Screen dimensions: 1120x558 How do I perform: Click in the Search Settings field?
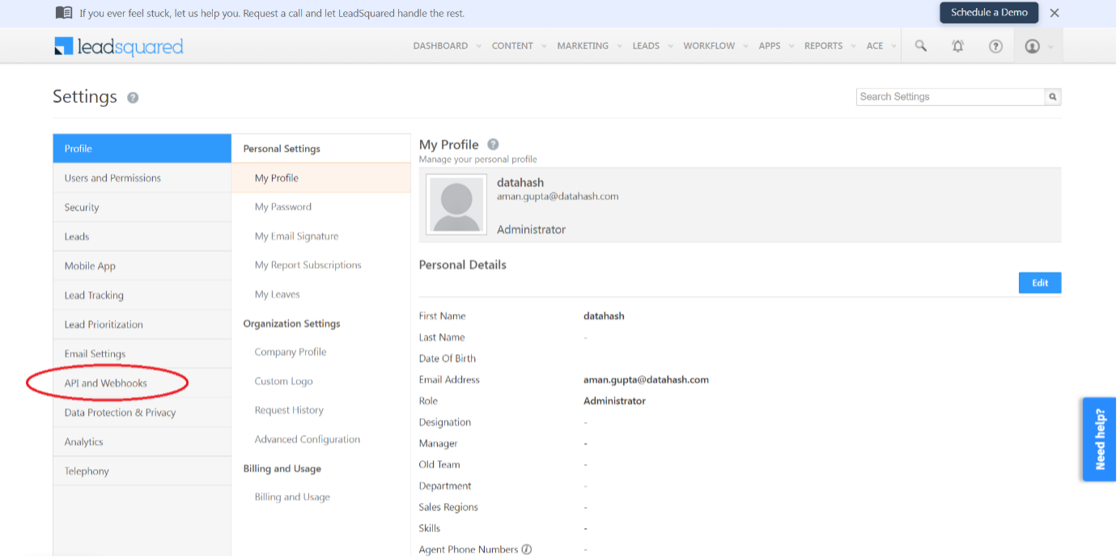[950, 97]
